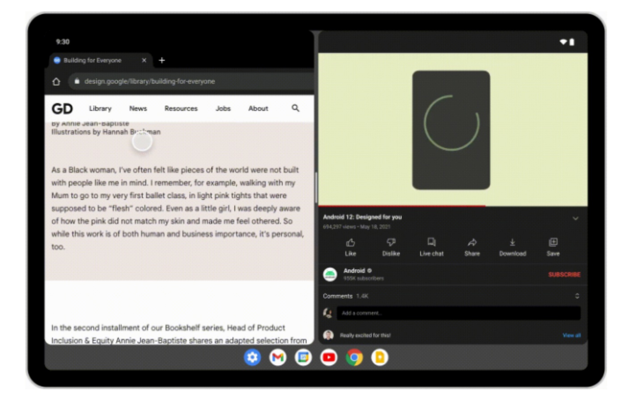Click the site lock icon in address bar
The image size is (643, 405).
pyautogui.click(x=77, y=81)
